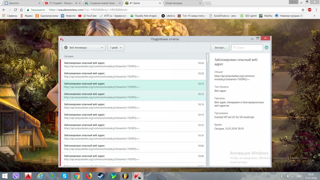Click the green help question mark icon
This screenshot has width=320, height=180.
pyautogui.click(x=266, y=47)
